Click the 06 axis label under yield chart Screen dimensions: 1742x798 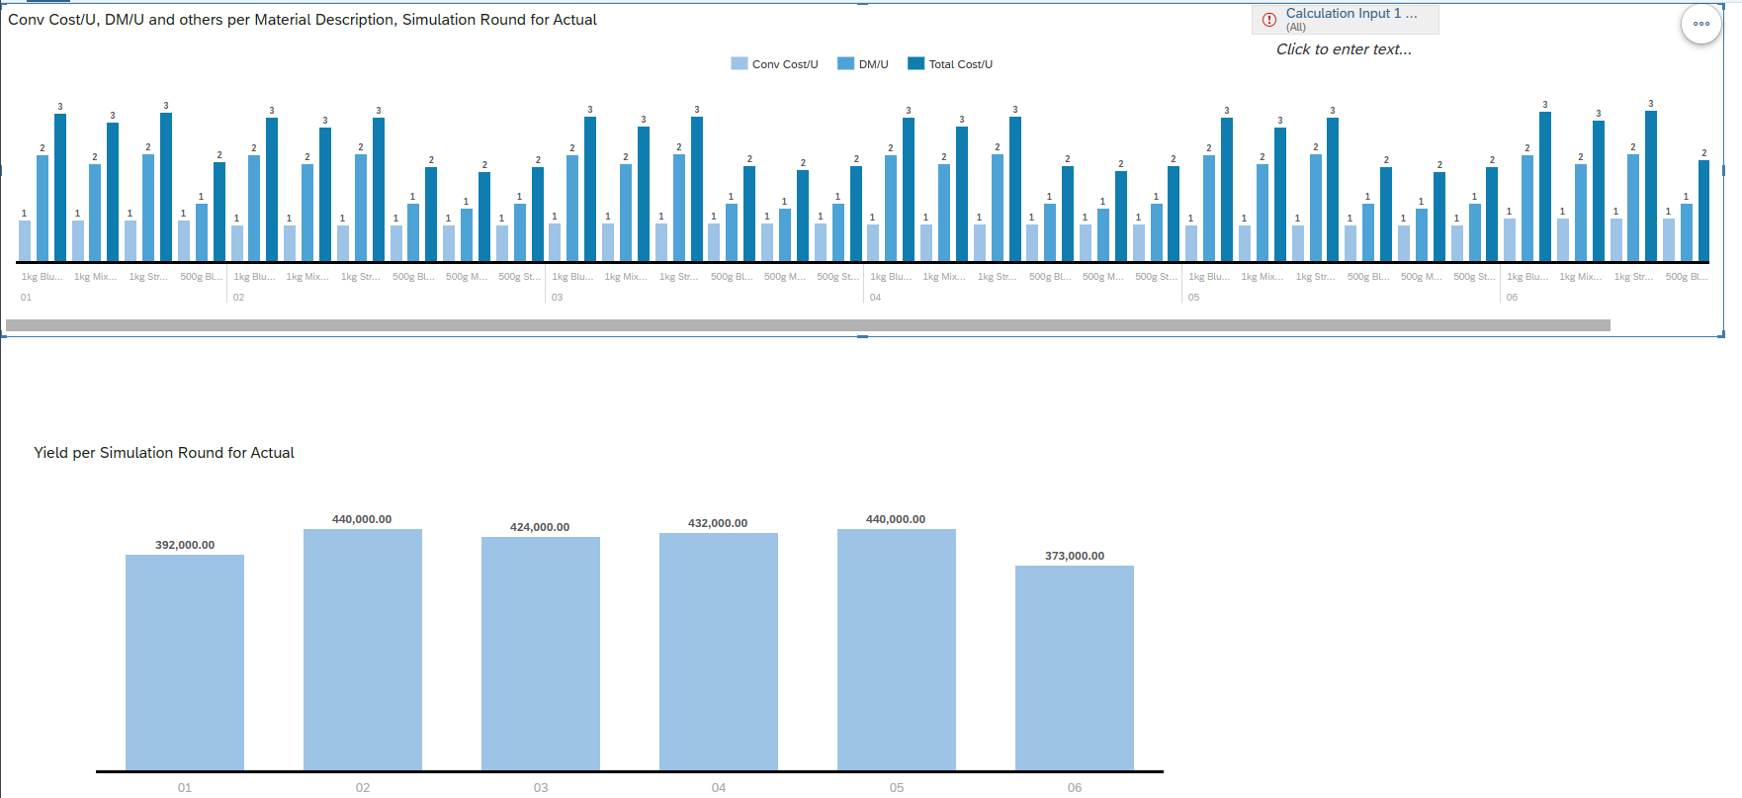tap(1075, 788)
